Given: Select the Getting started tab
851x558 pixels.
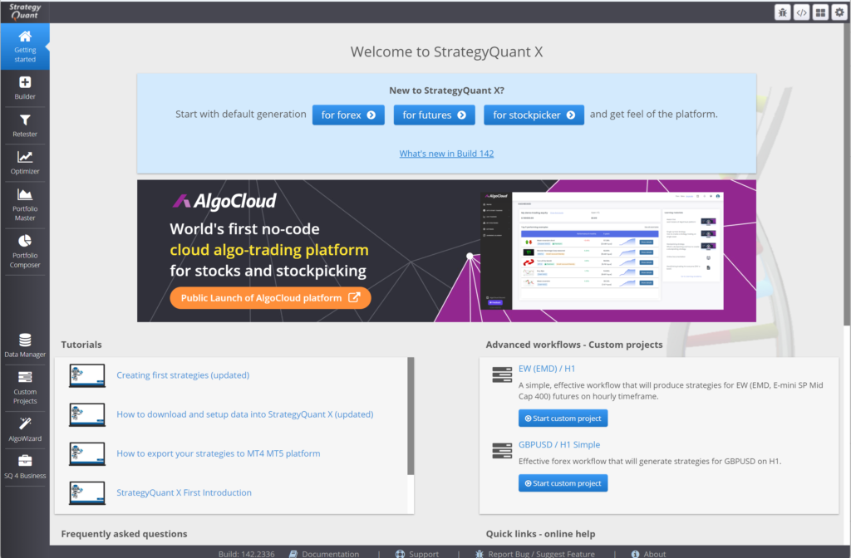Looking at the screenshot, I should [x=25, y=46].
